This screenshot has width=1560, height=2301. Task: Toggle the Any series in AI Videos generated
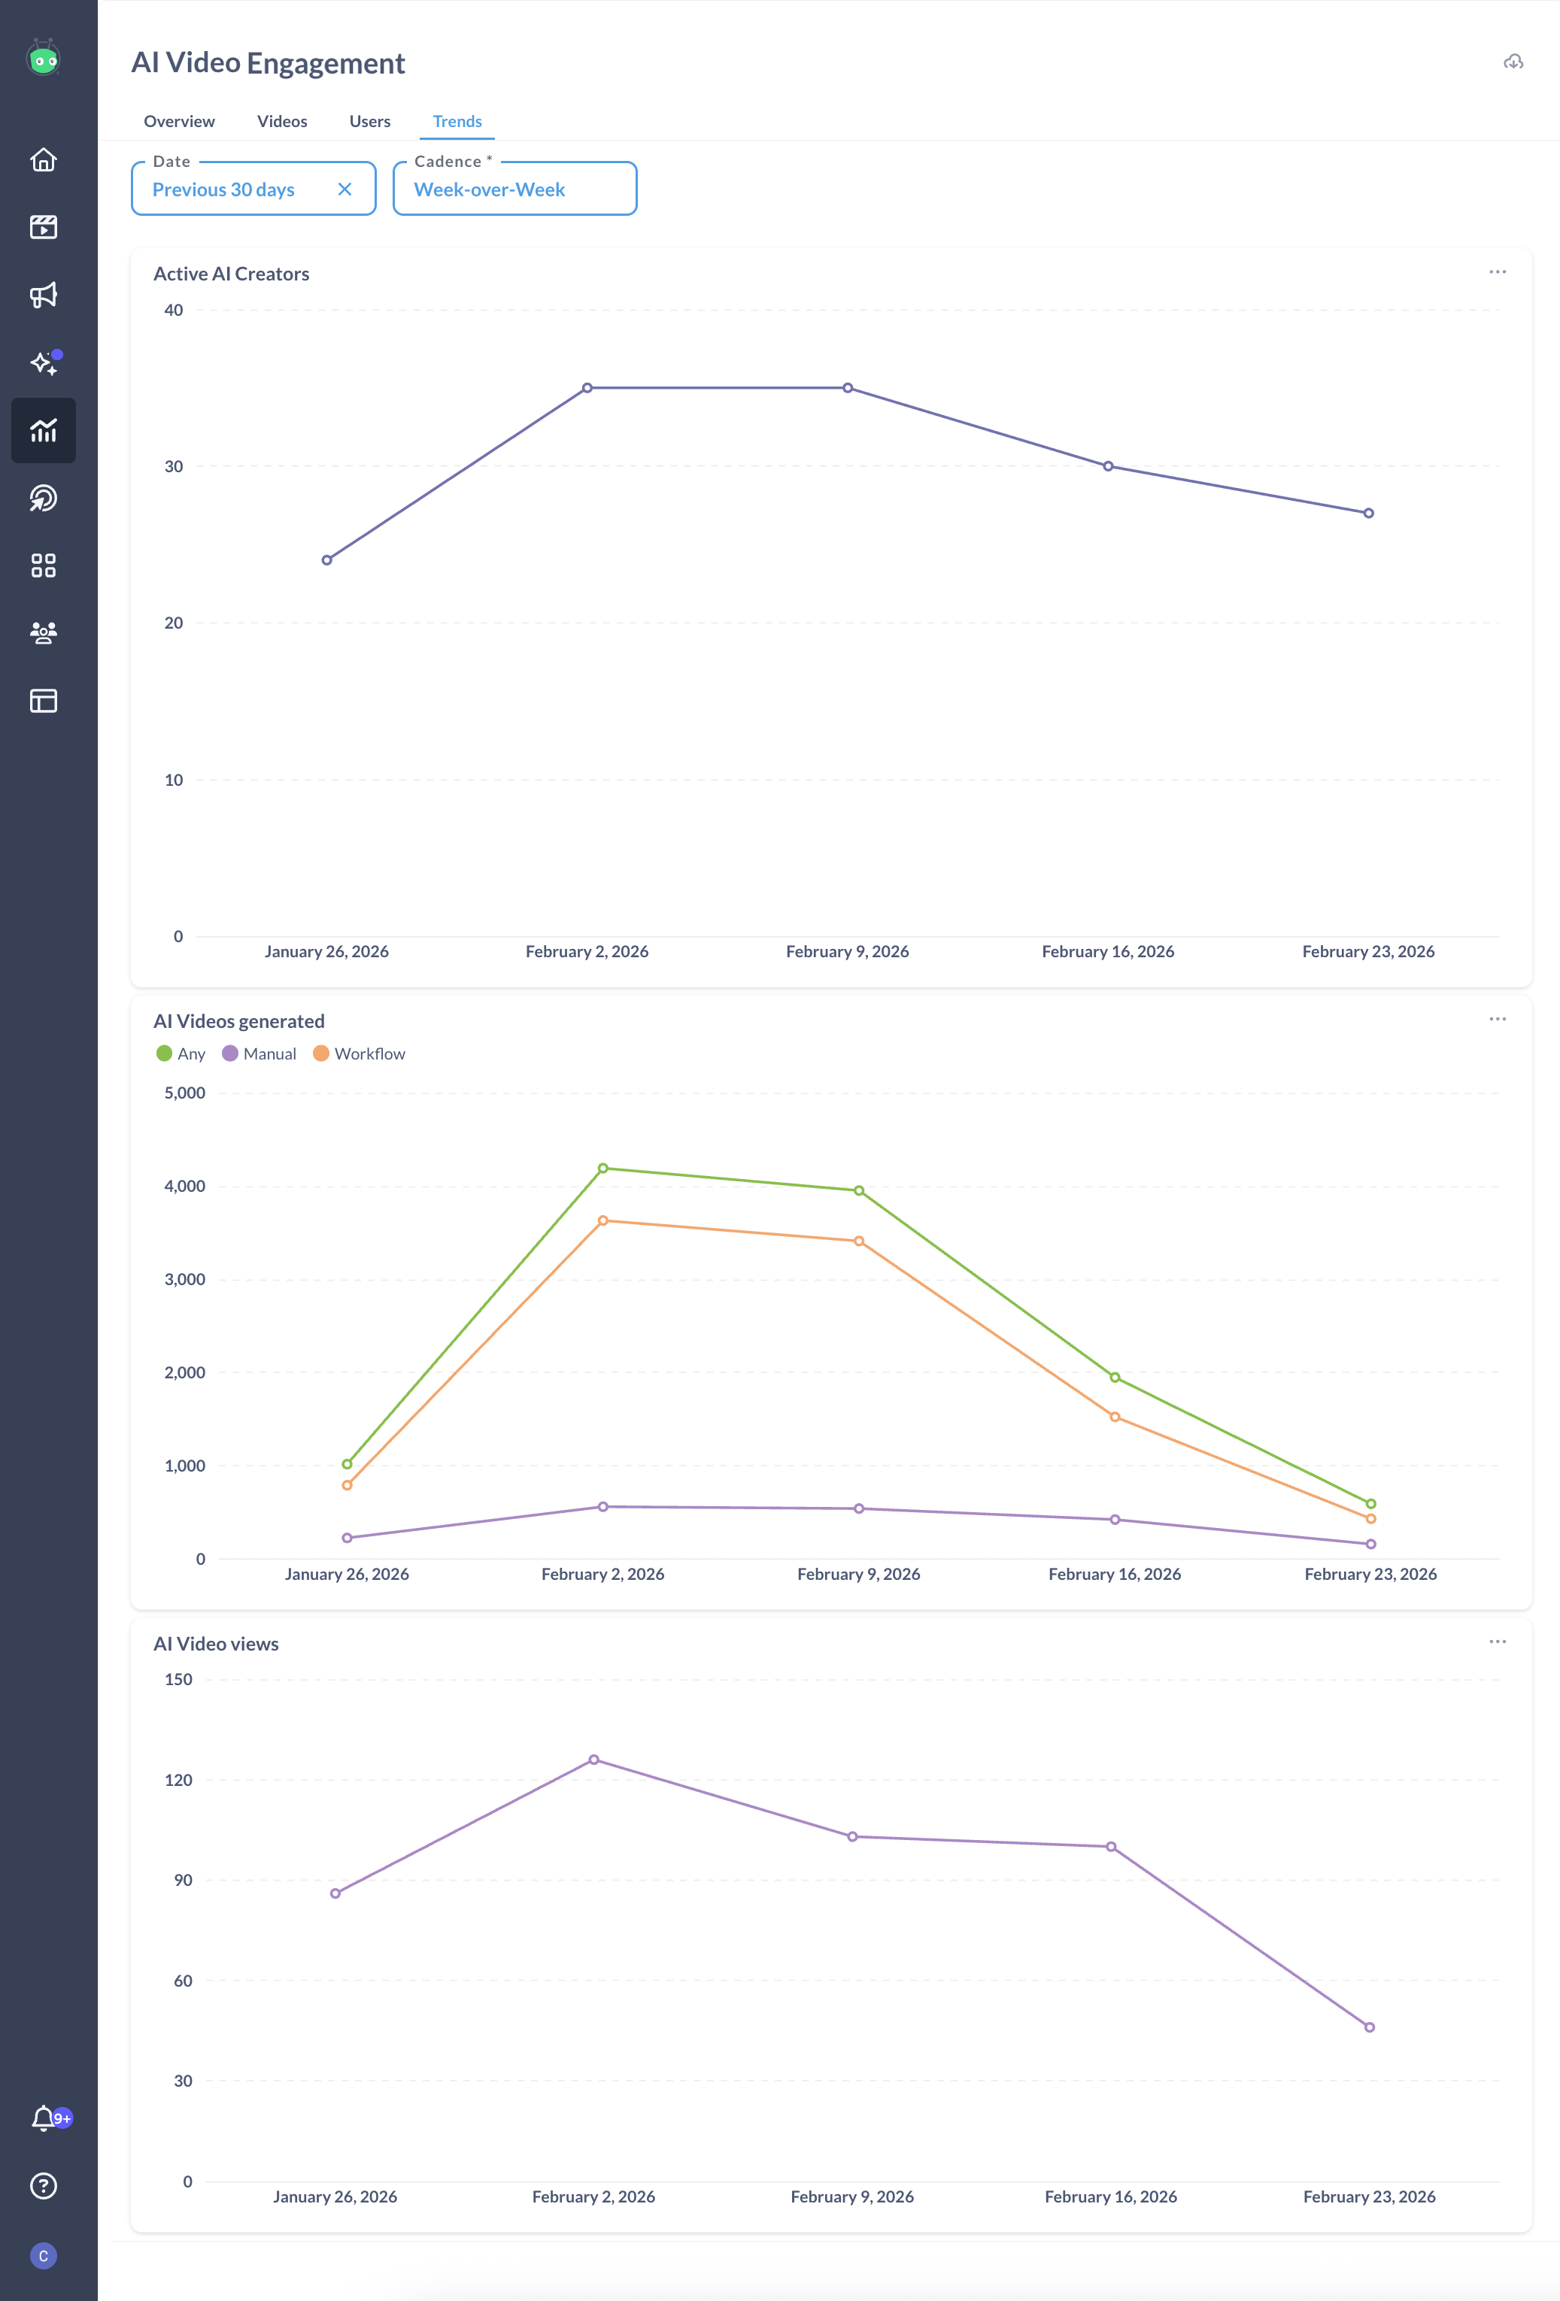point(182,1053)
